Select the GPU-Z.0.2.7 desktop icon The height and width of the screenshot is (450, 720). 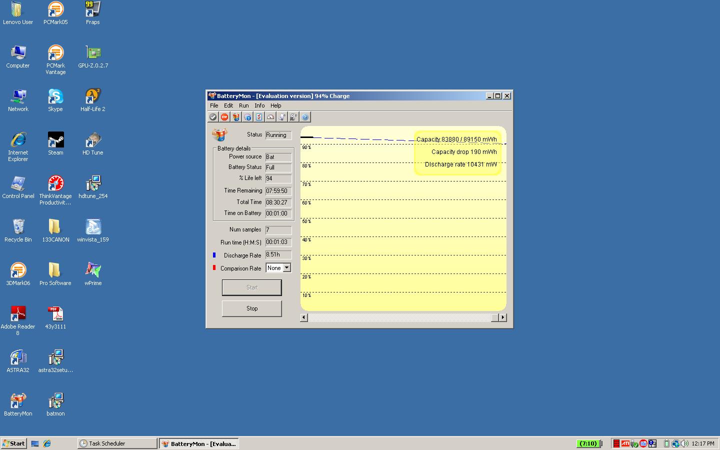coord(93,57)
